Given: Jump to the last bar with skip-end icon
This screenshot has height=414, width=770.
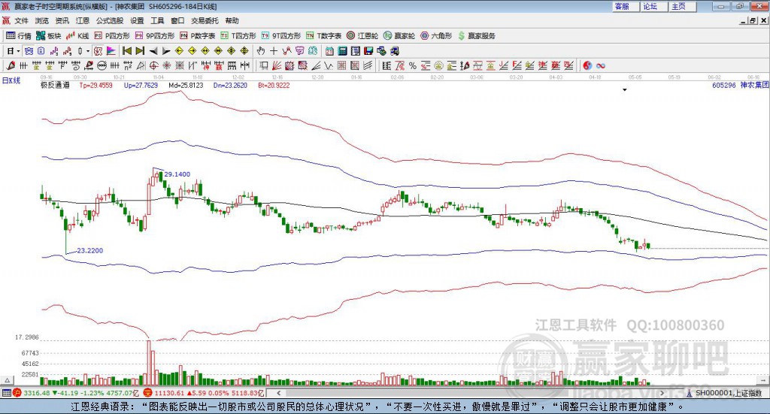Looking at the screenshot, I should point(140,51).
